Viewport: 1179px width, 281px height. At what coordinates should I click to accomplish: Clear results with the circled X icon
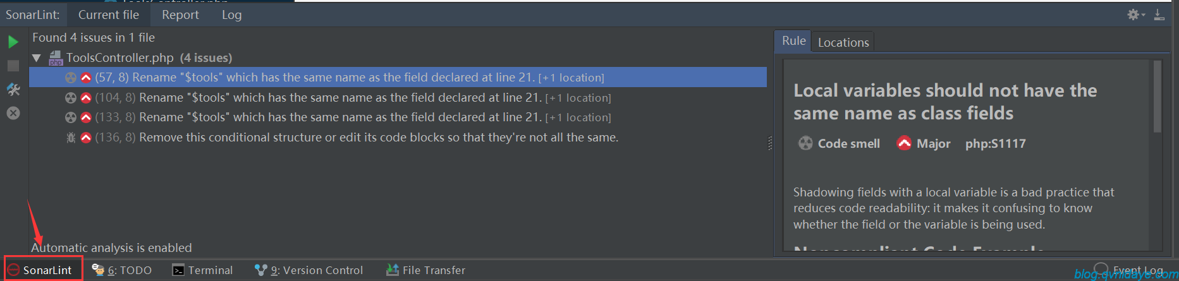13,113
